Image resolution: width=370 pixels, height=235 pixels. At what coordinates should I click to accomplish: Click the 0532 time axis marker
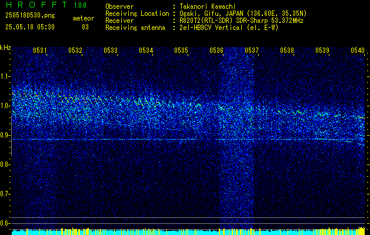tap(75, 50)
